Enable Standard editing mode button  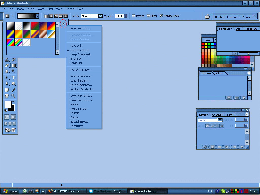(7, 117)
